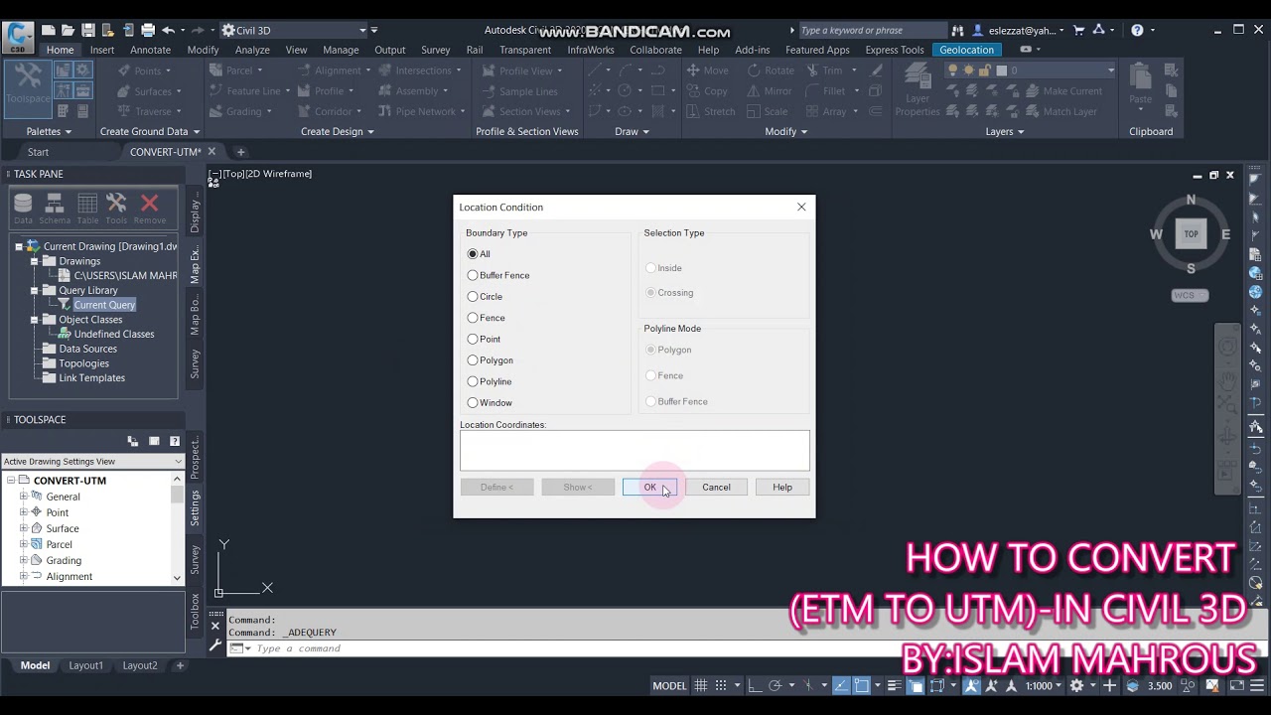This screenshot has width=1271, height=715.
Task: Open the Civil 3D workspace dropdown
Action: coord(296,31)
